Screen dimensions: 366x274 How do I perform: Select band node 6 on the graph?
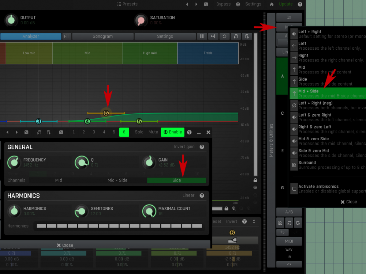[106, 113]
